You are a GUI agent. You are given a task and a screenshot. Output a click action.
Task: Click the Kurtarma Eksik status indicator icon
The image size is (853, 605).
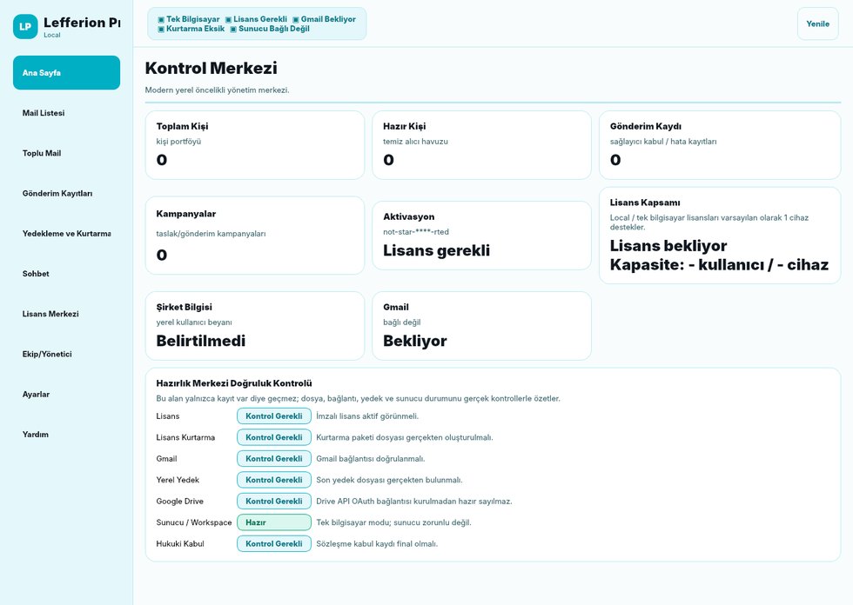161,30
